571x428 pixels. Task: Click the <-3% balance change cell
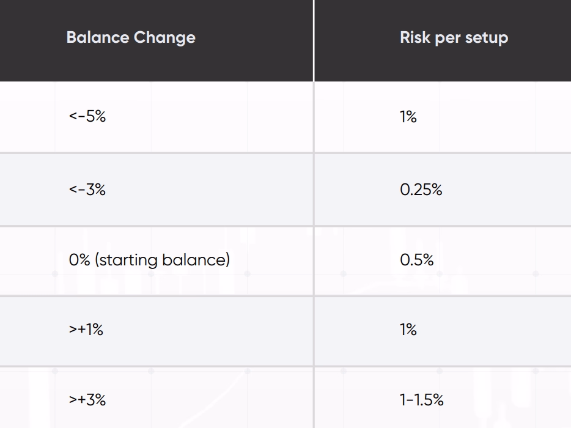click(87, 190)
